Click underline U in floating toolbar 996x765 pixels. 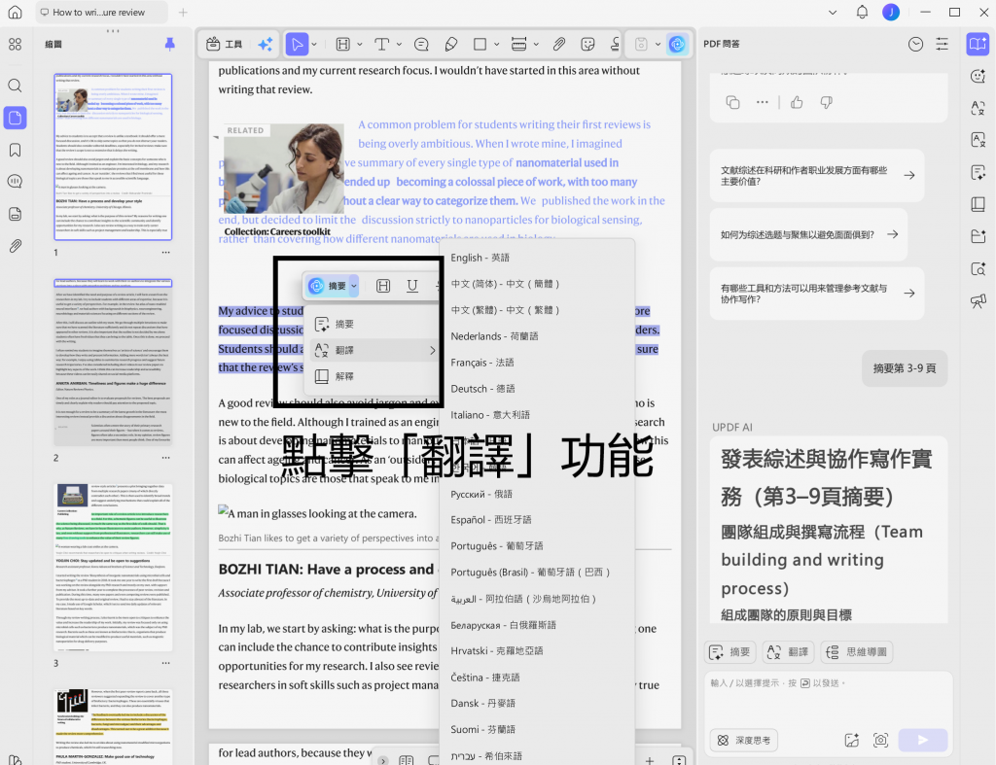pyautogui.click(x=412, y=287)
